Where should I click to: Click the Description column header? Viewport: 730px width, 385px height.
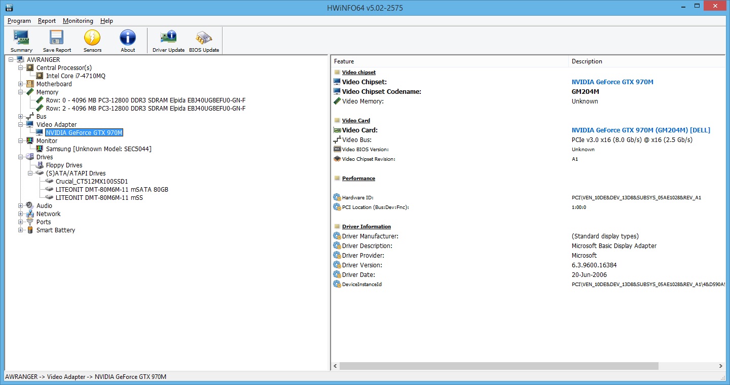pyautogui.click(x=647, y=61)
